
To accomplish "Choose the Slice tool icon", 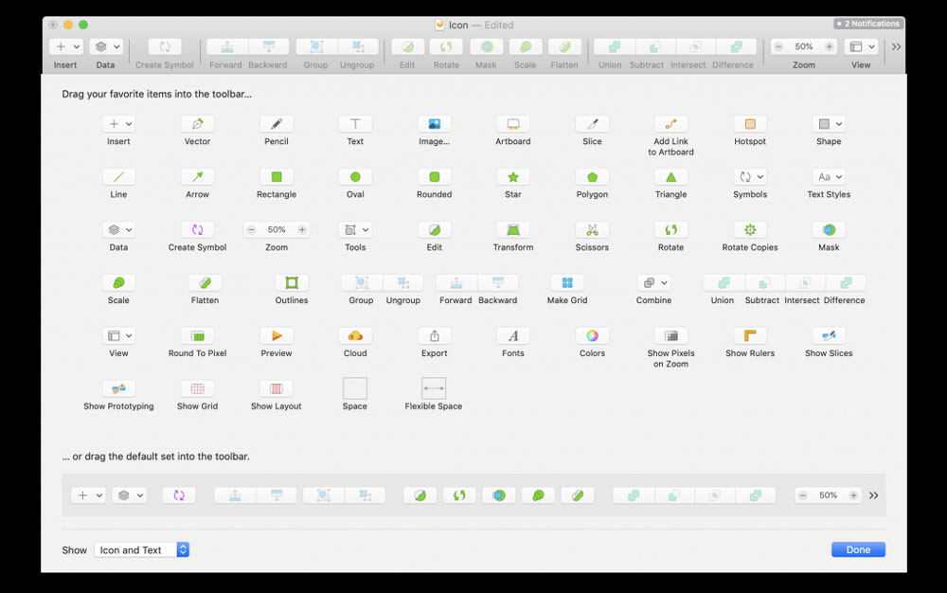I will click(x=592, y=124).
